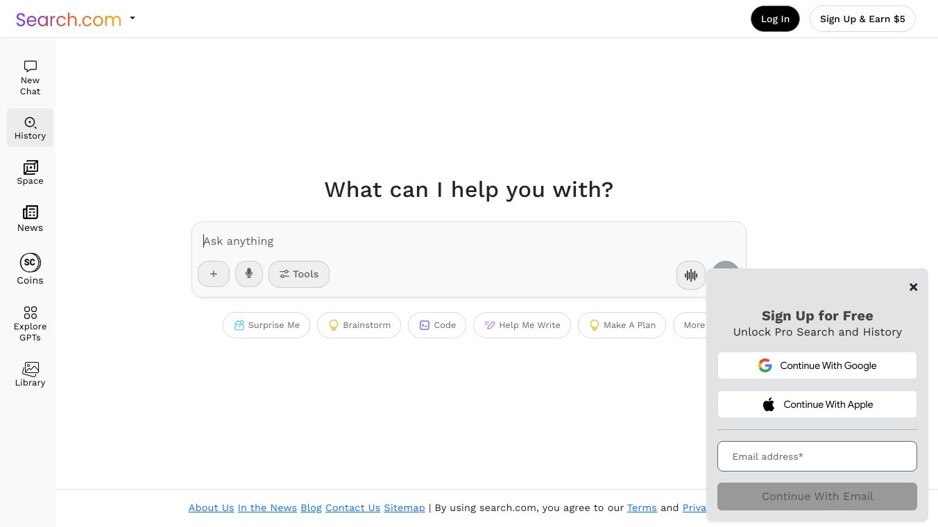Open the History panel
This screenshot has height=527, width=938.
[x=30, y=128]
